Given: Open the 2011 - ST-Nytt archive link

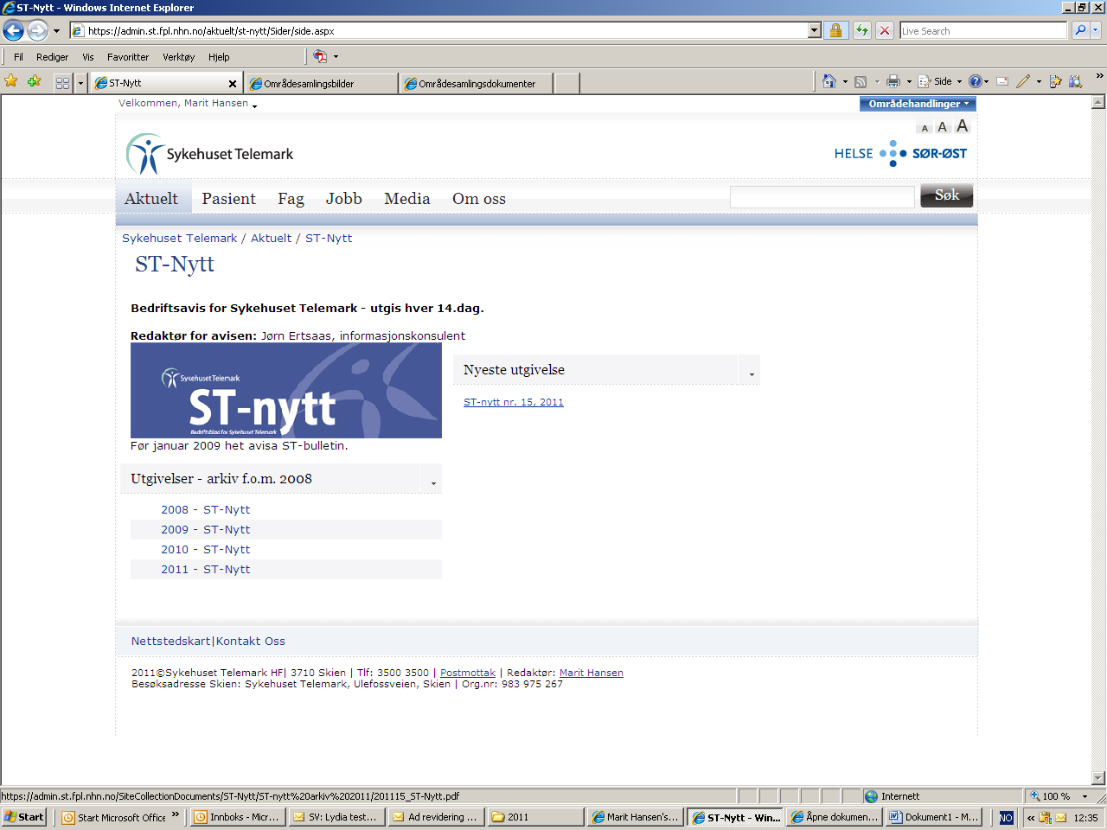Looking at the screenshot, I should pos(205,570).
